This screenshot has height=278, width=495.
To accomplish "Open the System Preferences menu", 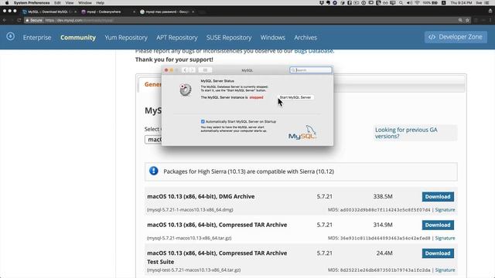I will (x=32, y=2).
